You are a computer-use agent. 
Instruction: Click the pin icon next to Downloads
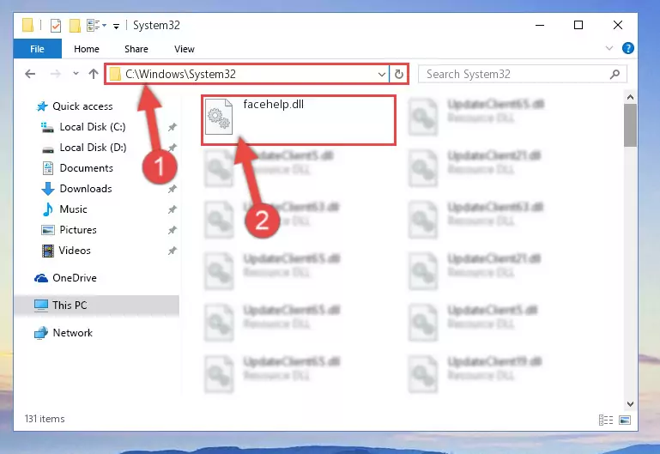[173, 190]
